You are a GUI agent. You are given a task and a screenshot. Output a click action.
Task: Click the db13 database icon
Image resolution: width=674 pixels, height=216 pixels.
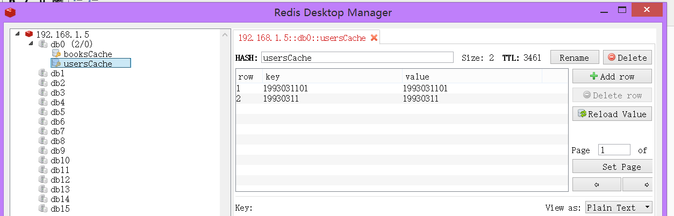(42, 189)
